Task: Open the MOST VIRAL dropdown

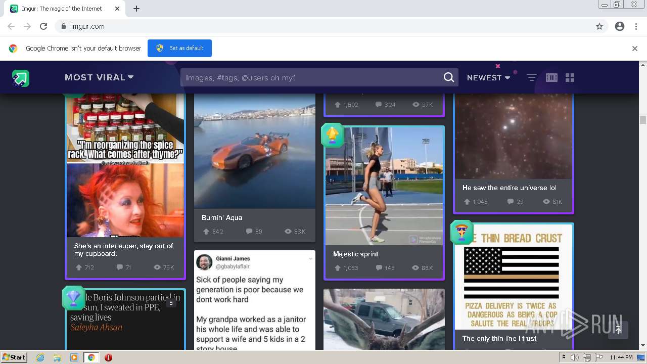Action: click(x=99, y=77)
